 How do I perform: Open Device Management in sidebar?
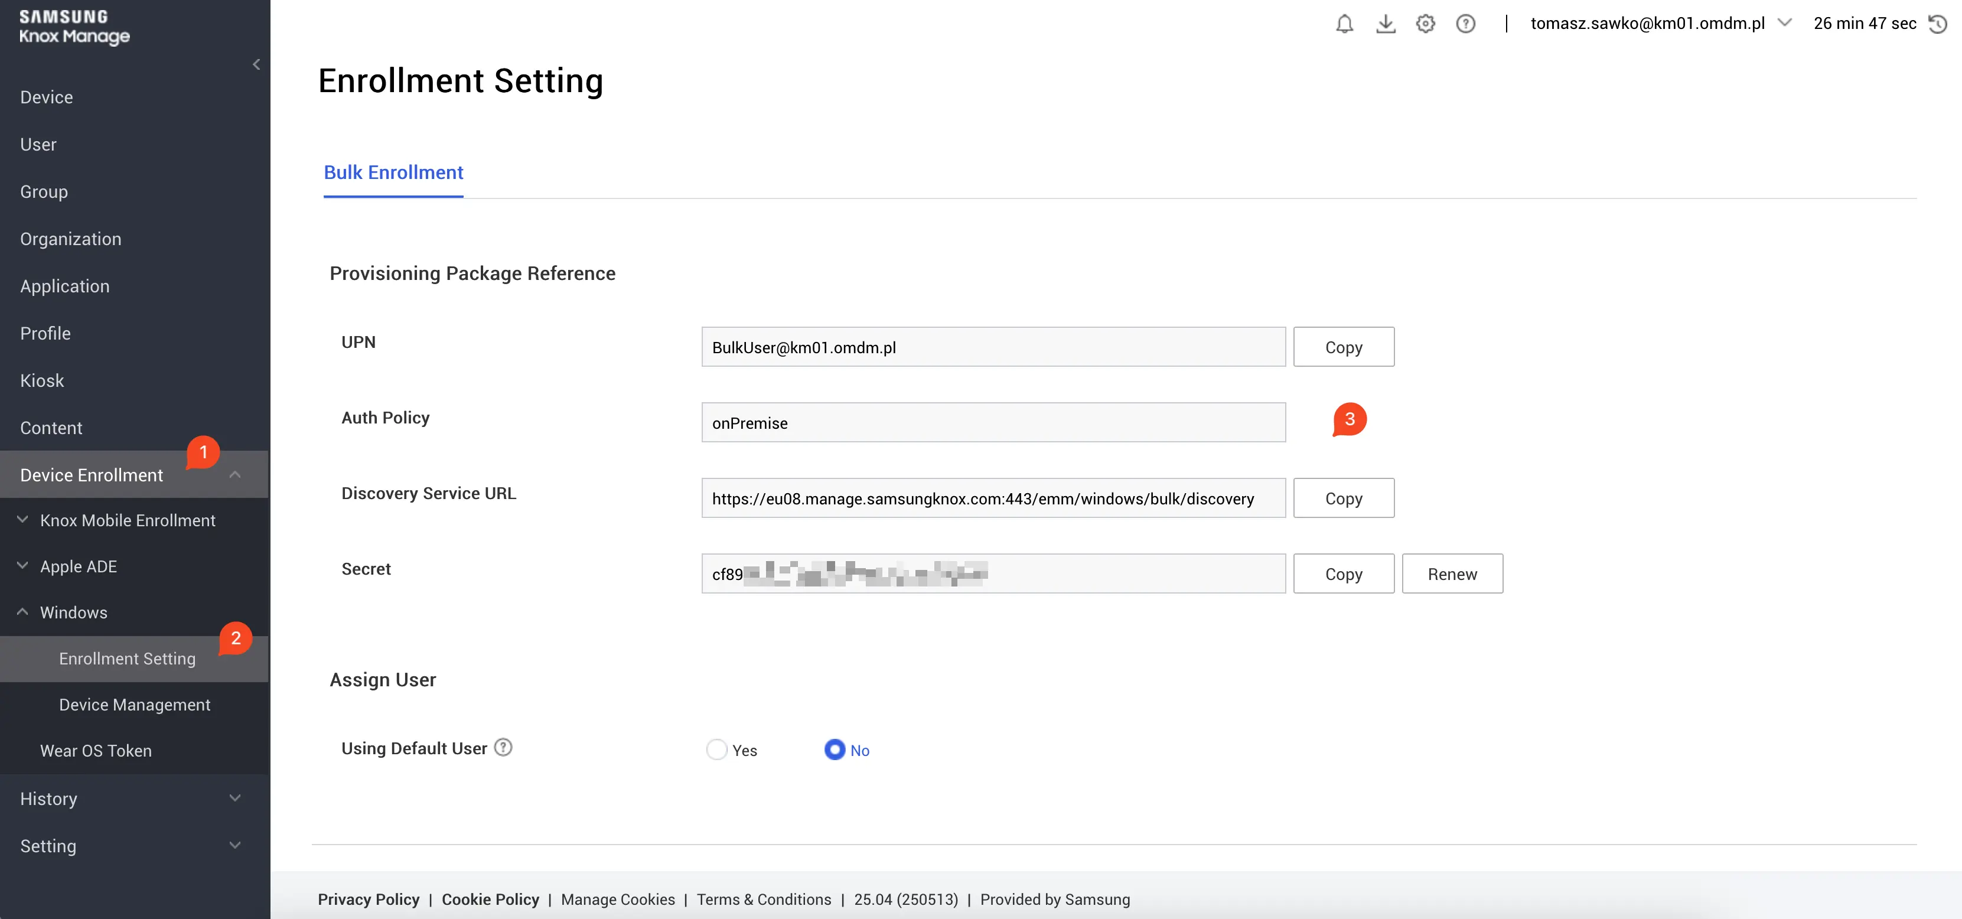coord(134,705)
